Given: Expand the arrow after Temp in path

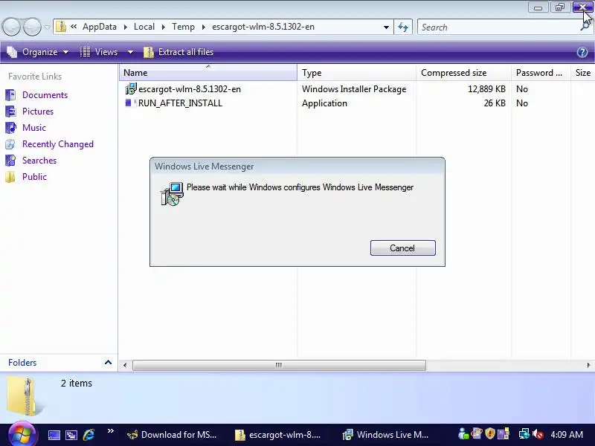Looking at the screenshot, I should (203, 27).
